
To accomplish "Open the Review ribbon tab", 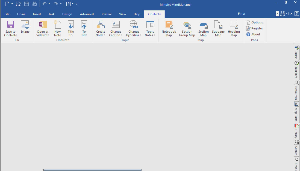I will 106,14.
